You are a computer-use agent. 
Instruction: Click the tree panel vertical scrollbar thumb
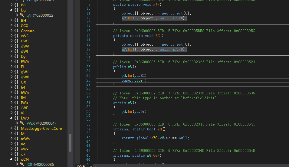pyautogui.click(x=70, y=143)
